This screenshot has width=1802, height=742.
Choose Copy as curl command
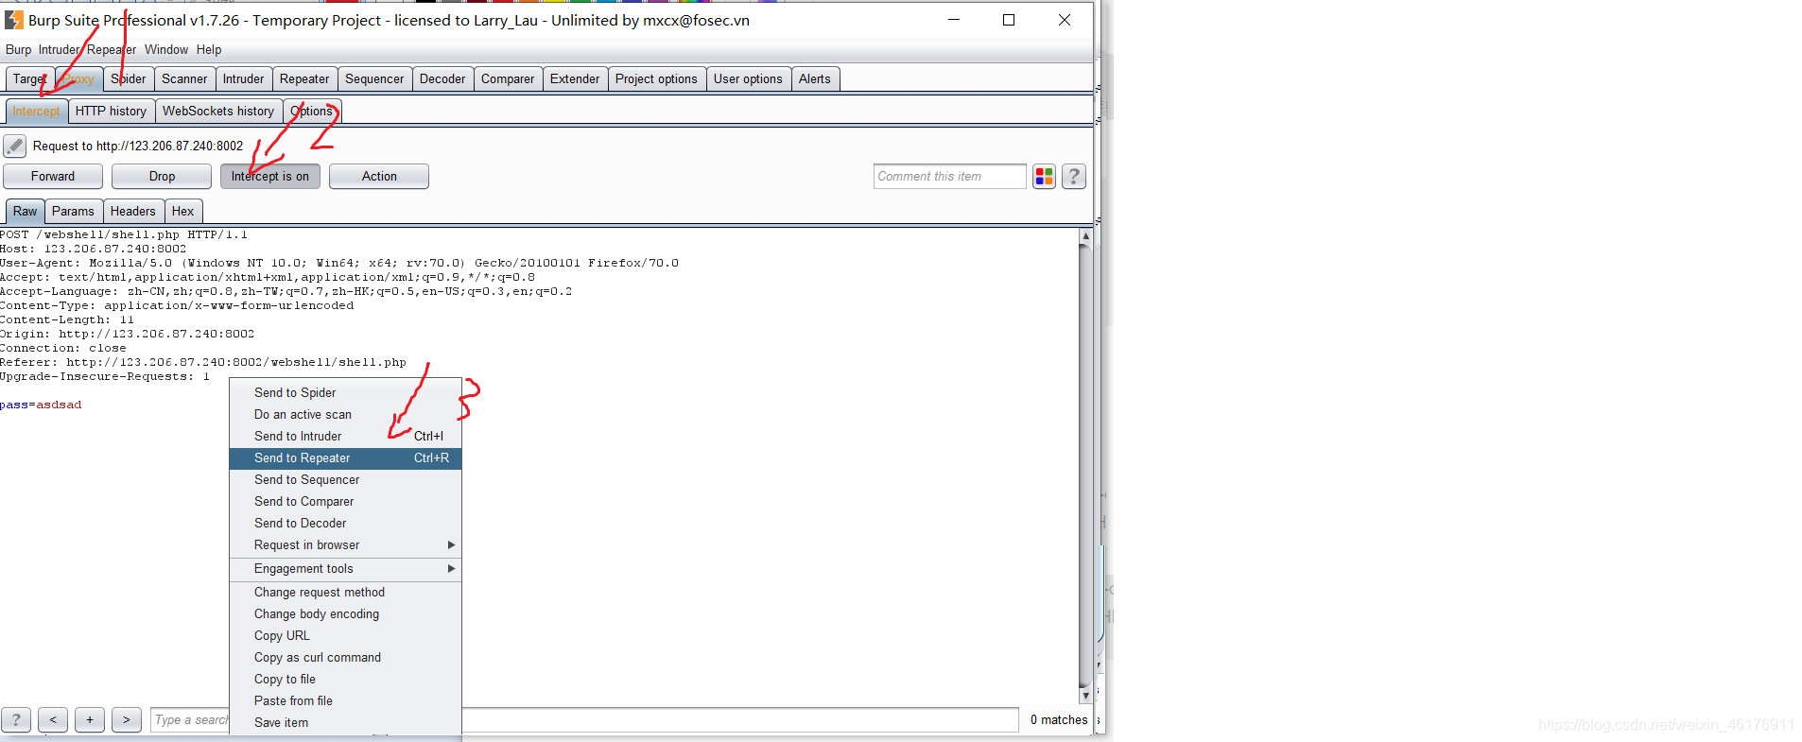(345, 658)
